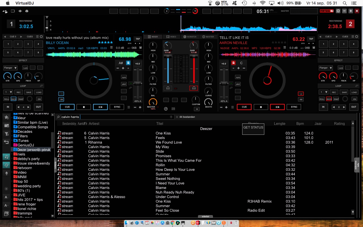Select wedding party folder in tree
Image resolution: width=363 pixels, height=227 pixels.
[29, 186]
